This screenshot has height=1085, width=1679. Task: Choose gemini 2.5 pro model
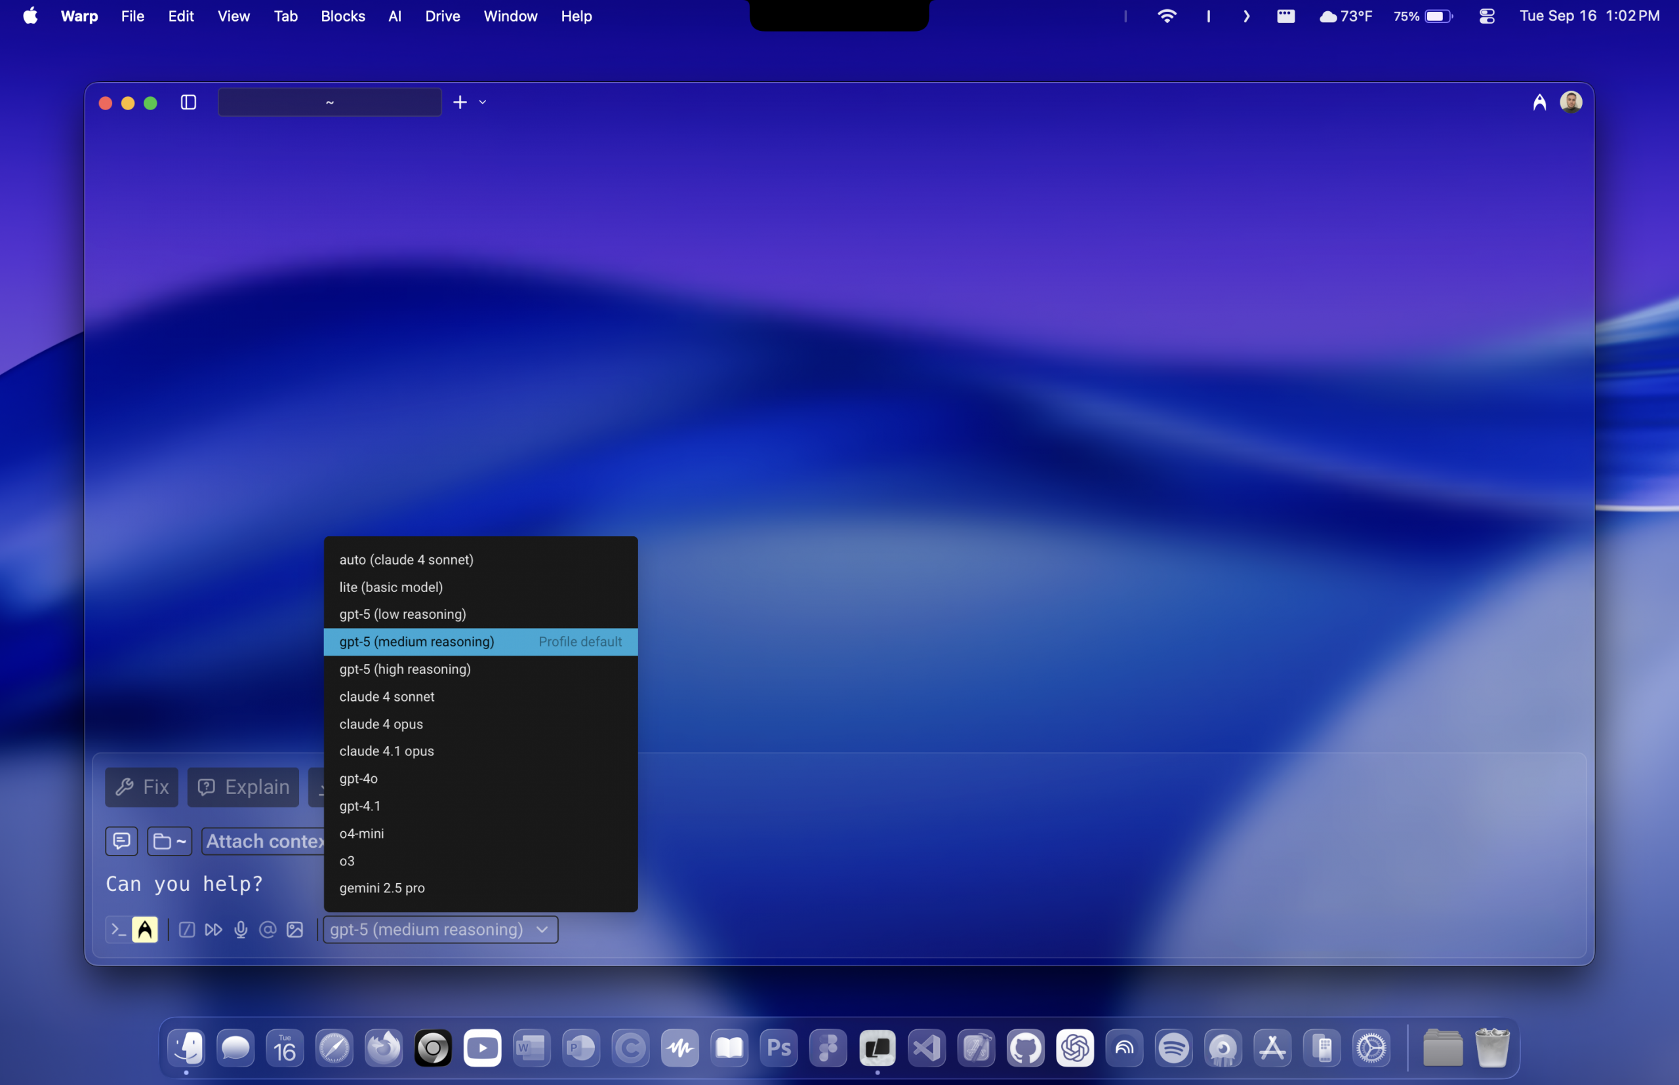pos(382,888)
